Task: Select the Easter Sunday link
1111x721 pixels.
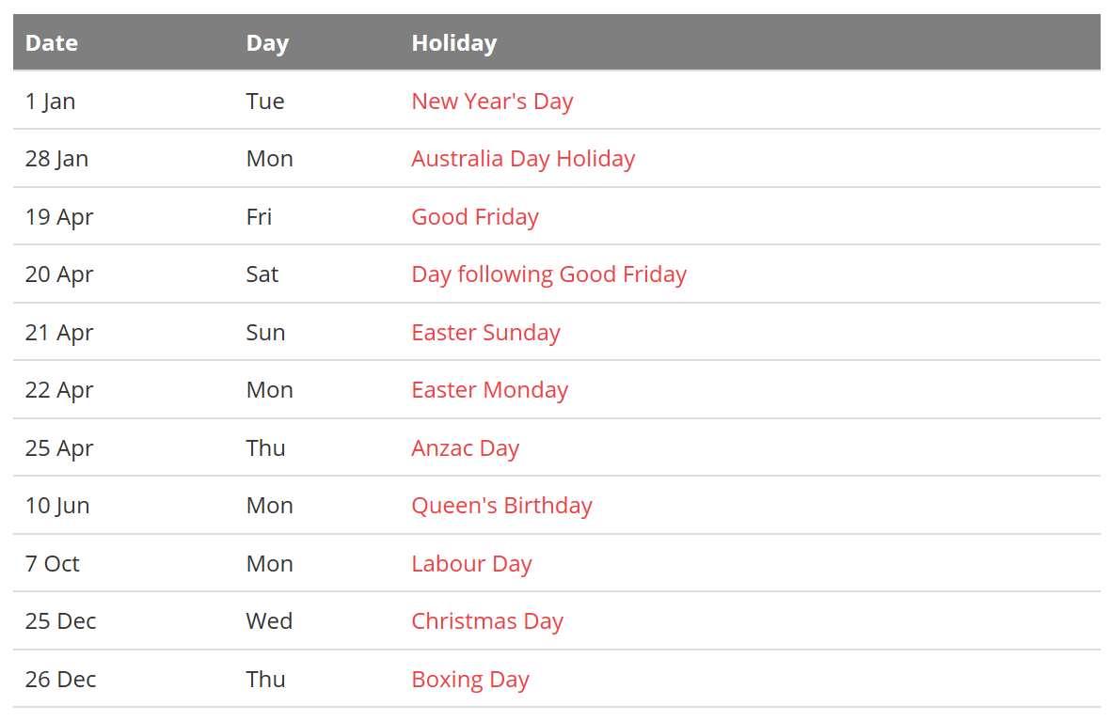Action: click(485, 332)
